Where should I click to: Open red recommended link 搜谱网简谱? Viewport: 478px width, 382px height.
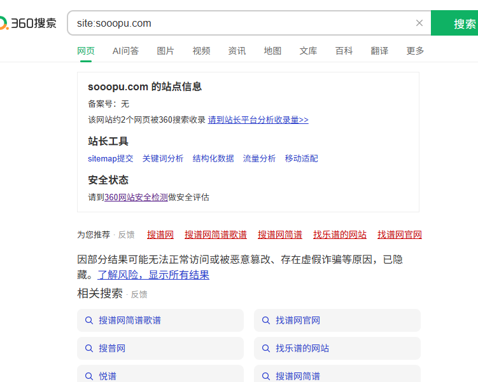click(x=280, y=235)
